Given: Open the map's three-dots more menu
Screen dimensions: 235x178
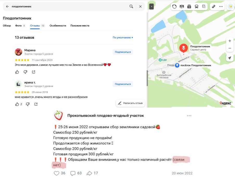Looking at the screenshot, I should (221, 6).
